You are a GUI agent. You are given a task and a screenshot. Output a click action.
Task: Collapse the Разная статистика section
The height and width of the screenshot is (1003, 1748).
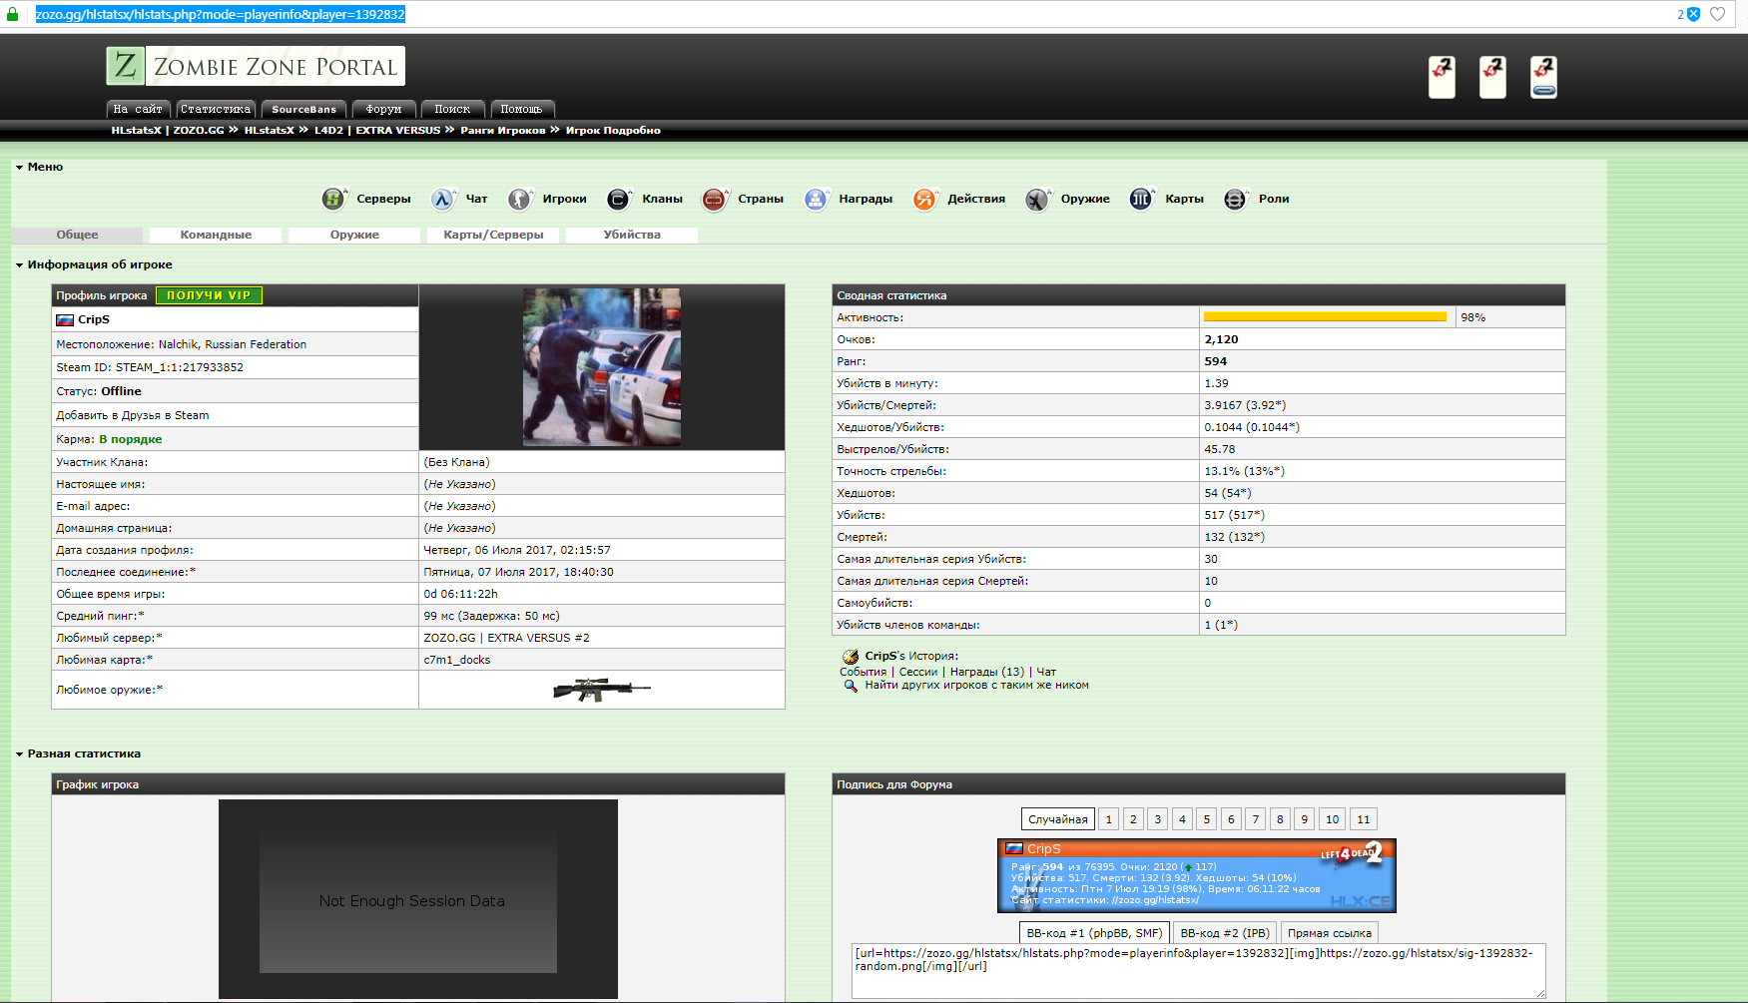click(x=19, y=754)
